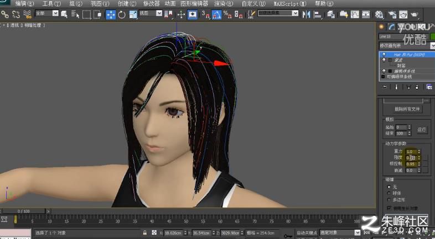Open the Selection Filter dropdown showing 全部

coord(46,13)
